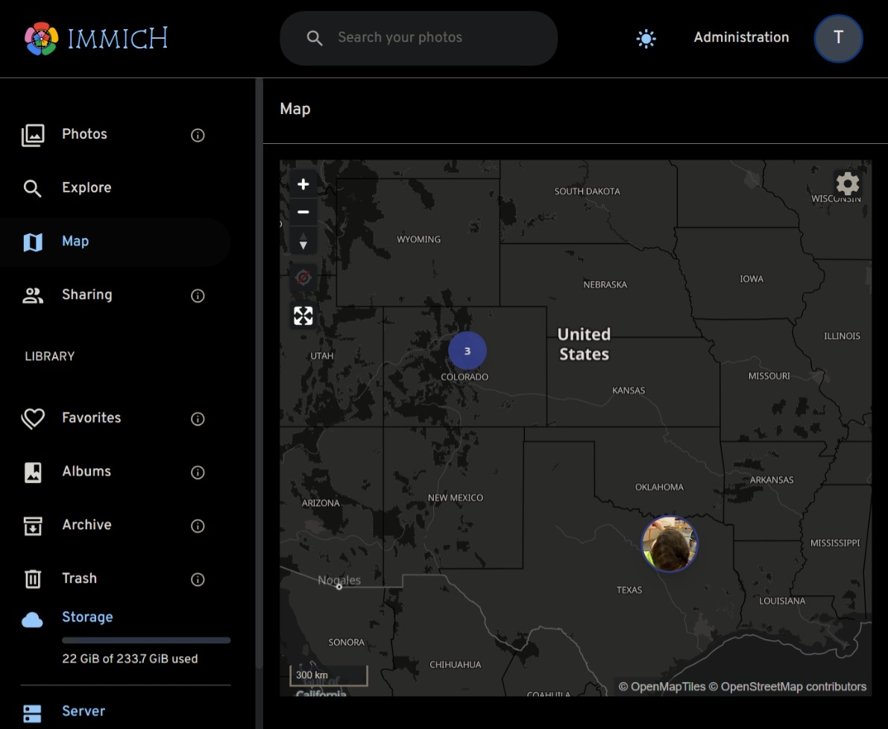This screenshot has height=729, width=888.
Task: Enter fullscreen mode on the map
Action: (303, 315)
